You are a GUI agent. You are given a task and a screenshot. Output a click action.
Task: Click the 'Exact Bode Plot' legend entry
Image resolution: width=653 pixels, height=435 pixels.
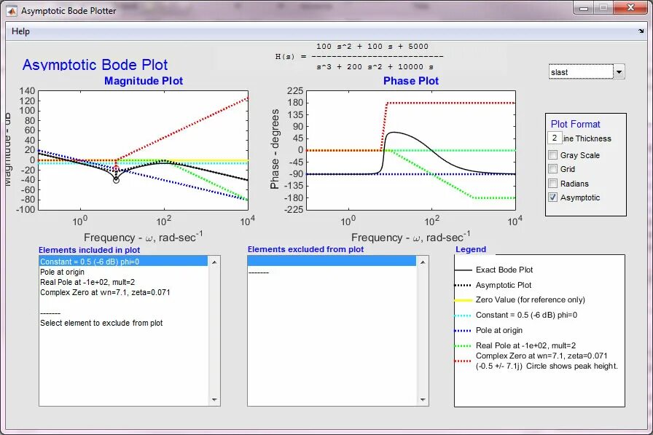(x=504, y=270)
